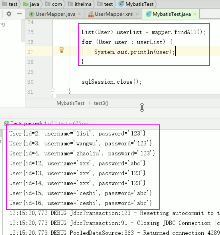Close UserMapper.java tab
Viewport: 220px width, 235px height.
(x=79, y=14)
